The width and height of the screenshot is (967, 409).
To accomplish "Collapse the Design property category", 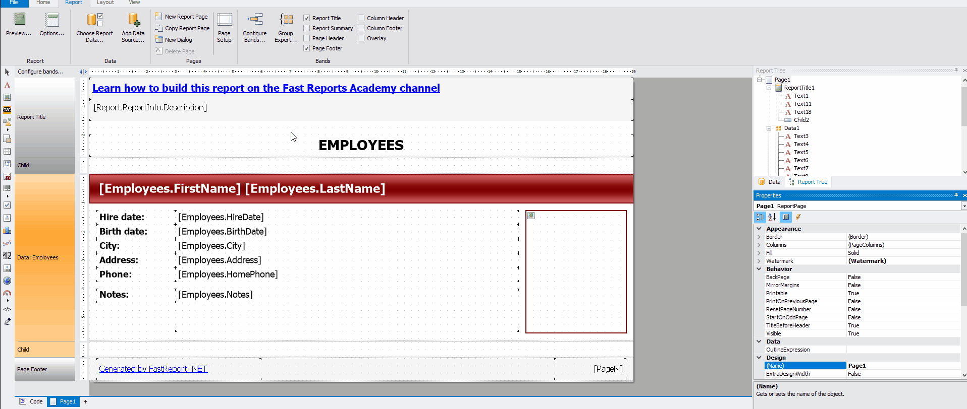I will (x=759, y=358).
